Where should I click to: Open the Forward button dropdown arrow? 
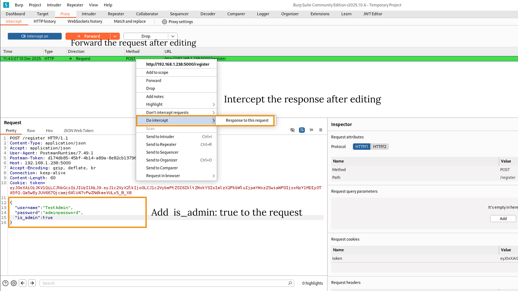tap(115, 36)
